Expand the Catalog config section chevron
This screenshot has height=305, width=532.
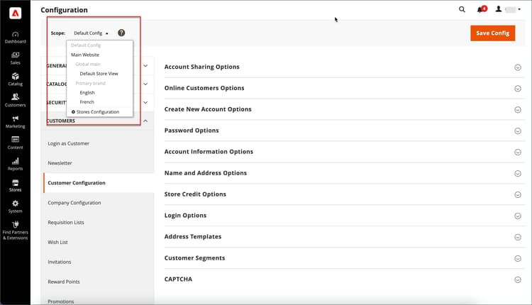pos(145,84)
